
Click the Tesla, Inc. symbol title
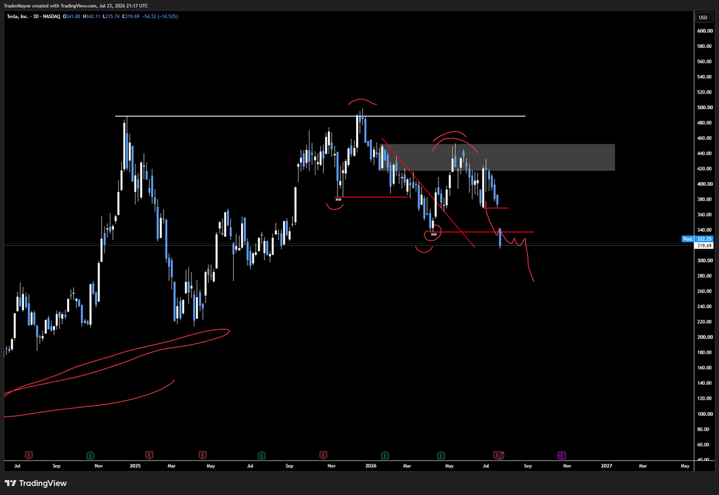tap(17, 17)
